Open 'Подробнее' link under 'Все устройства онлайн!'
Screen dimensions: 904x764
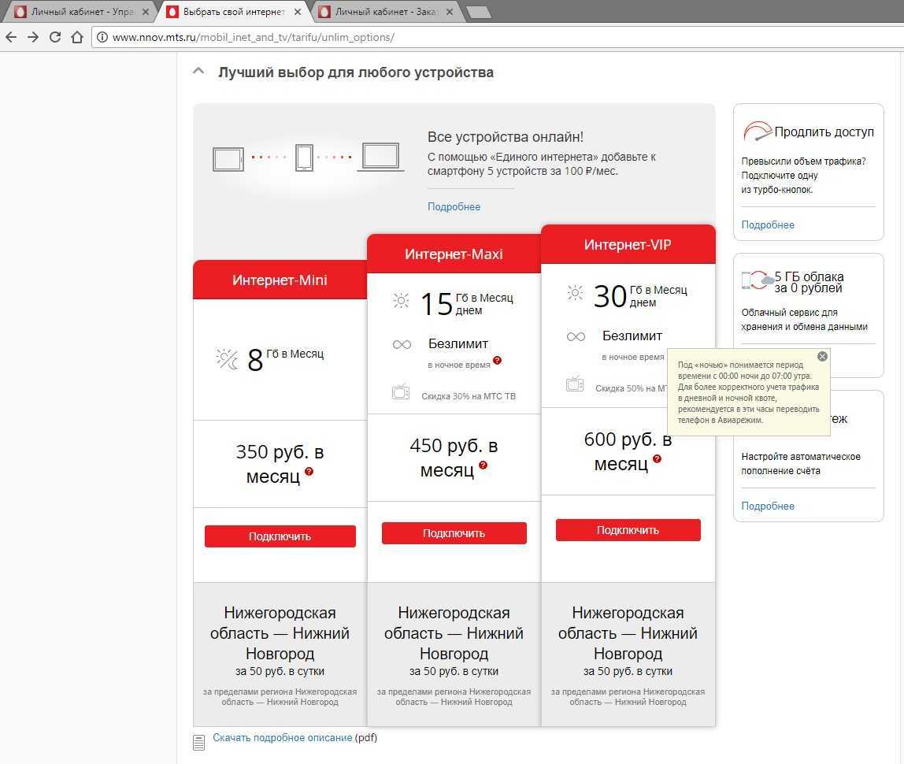point(454,206)
